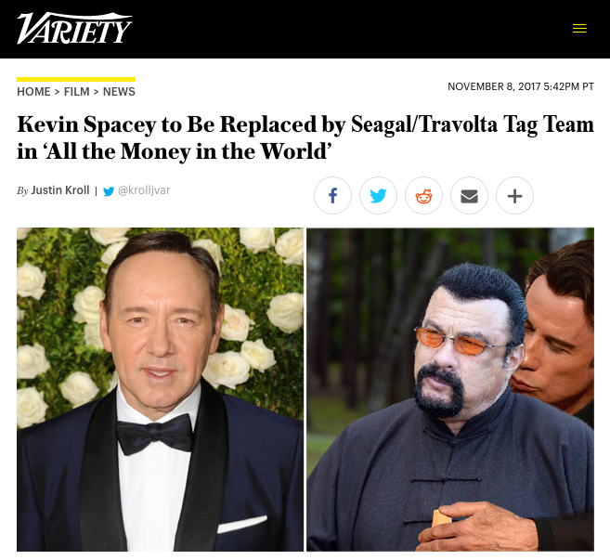Share article on Reddit
The width and height of the screenshot is (610, 560).
coord(423,195)
